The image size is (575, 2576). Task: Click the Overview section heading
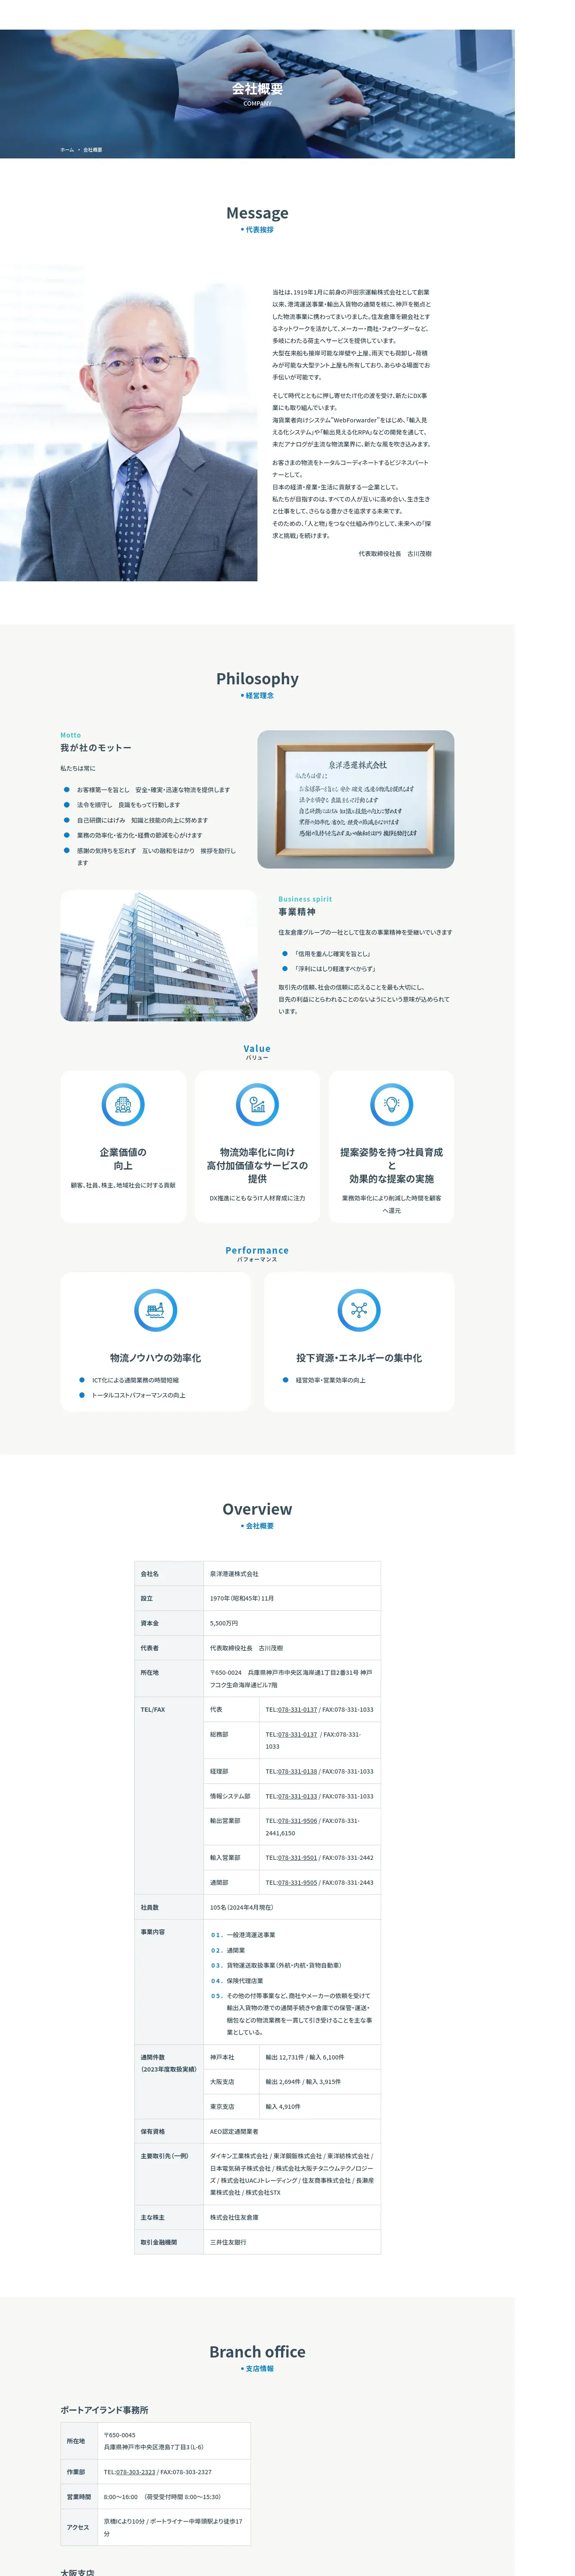(x=257, y=1509)
